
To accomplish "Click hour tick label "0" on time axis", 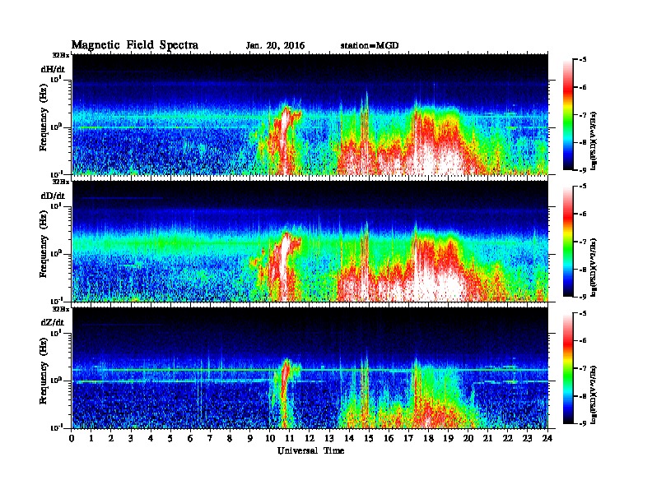I will tap(72, 439).
